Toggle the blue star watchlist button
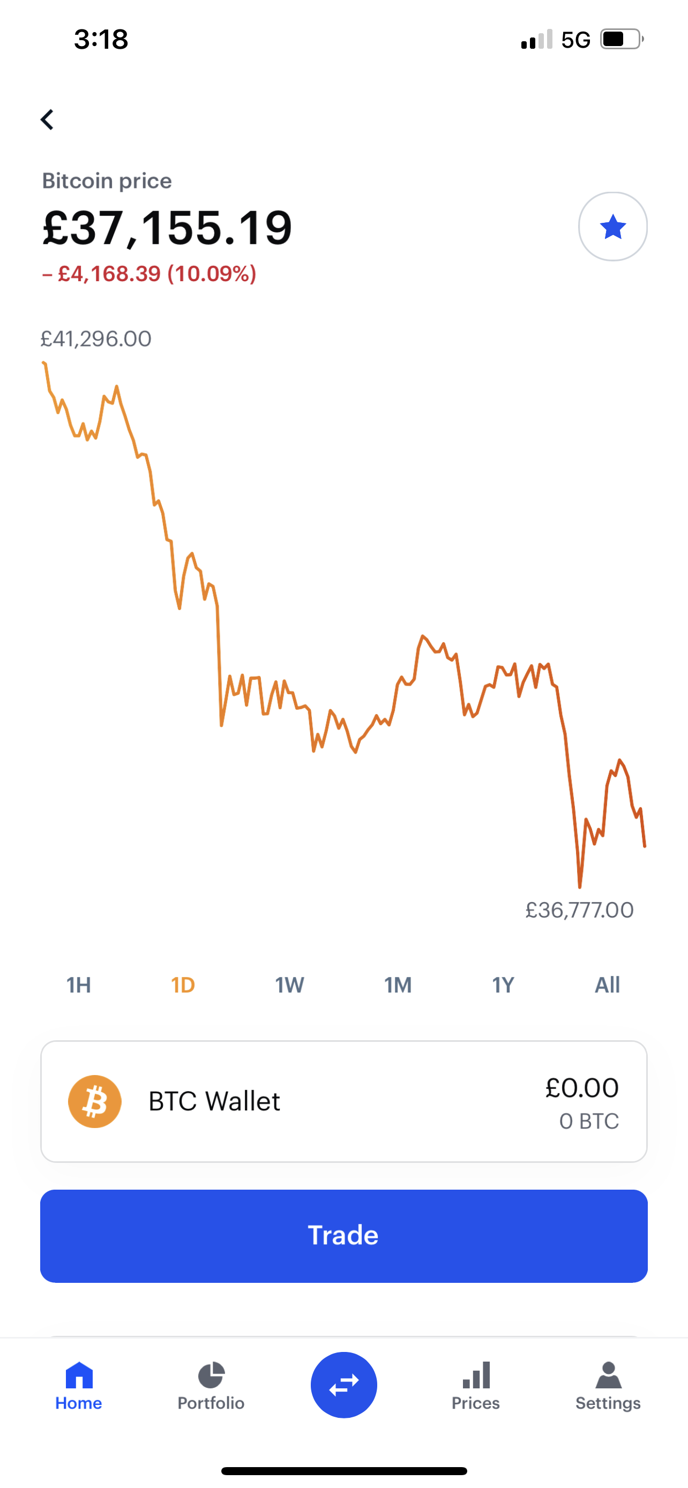Viewport: 688px width, 1488px height. (x=612, y=227)
